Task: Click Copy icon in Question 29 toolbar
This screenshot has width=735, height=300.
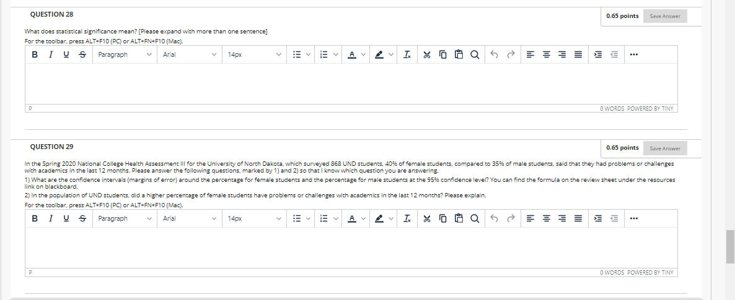Action: (443, 218)
